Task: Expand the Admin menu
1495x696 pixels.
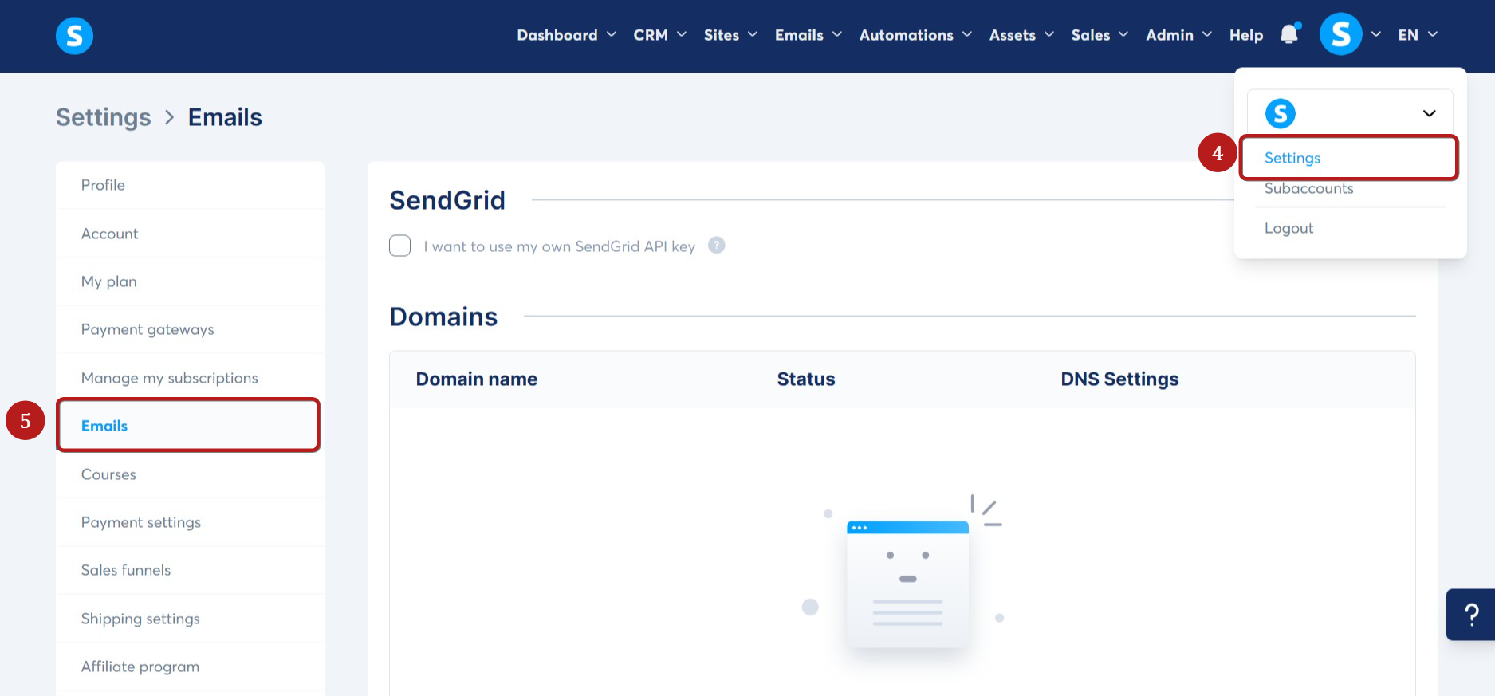Action: [x=1178, y=35]
